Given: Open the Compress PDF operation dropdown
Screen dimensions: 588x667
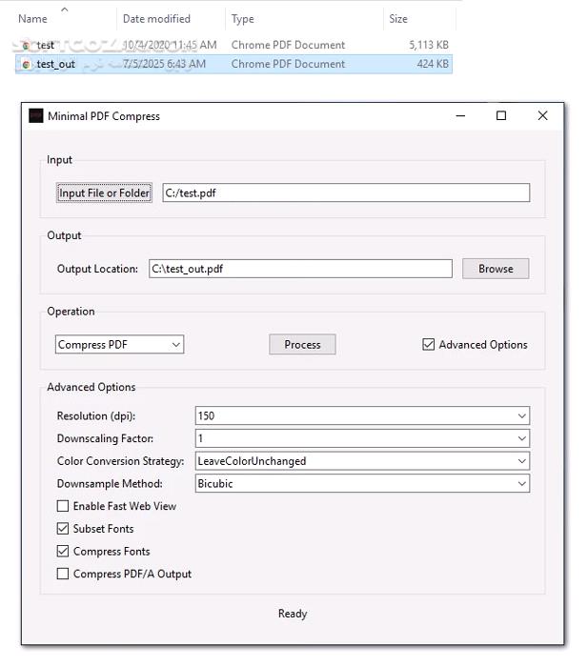Looking at the screenshot, I should tap(119, 345).
